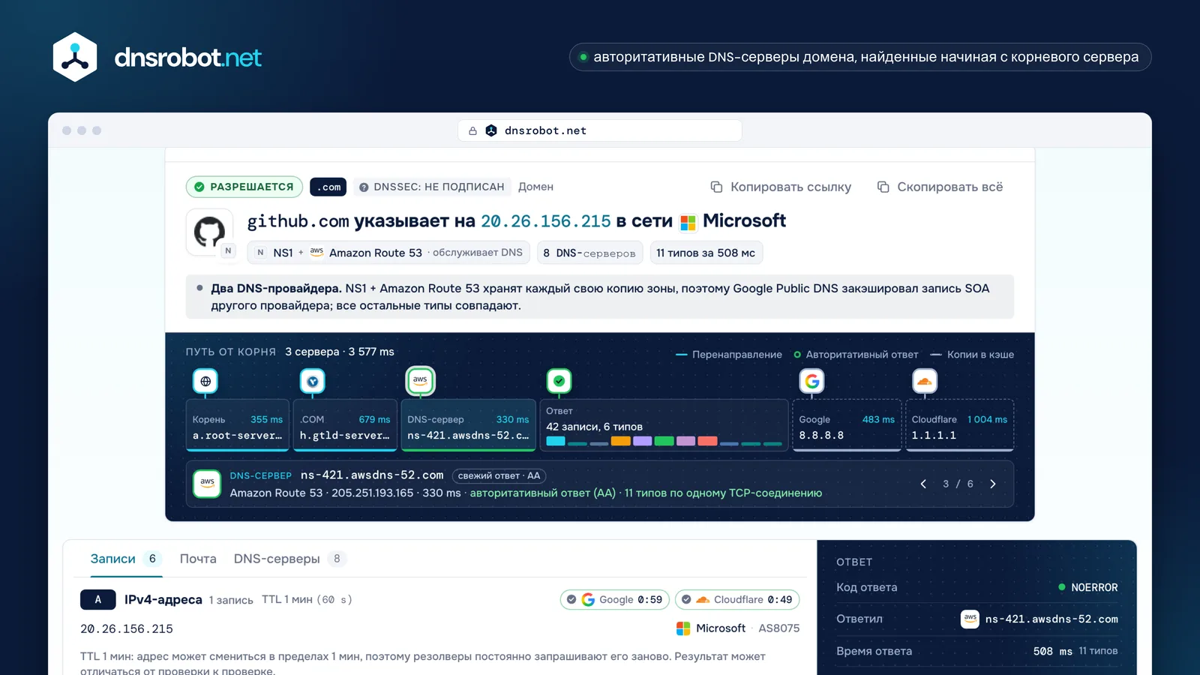Click the РАЗРЕШАЕТСЯ status badge
Screen dimensions: 1200x675
pos(244,187)
